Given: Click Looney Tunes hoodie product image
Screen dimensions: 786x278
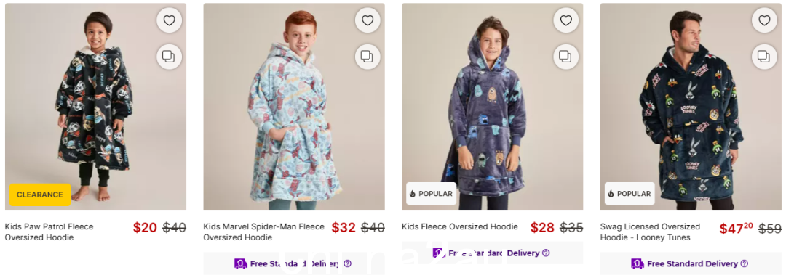Looking at the screenshot, I should point(691,107).
